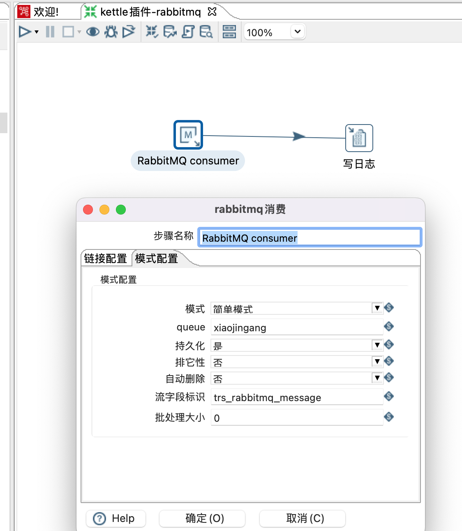Viewport: 462px width, 531px height.
Task: Generate SQL script icon
Action: click(x=188, y=32)
